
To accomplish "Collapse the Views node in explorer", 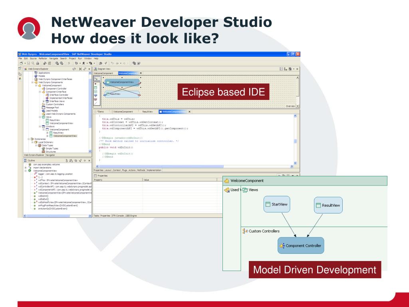I will tap(40, 117).
